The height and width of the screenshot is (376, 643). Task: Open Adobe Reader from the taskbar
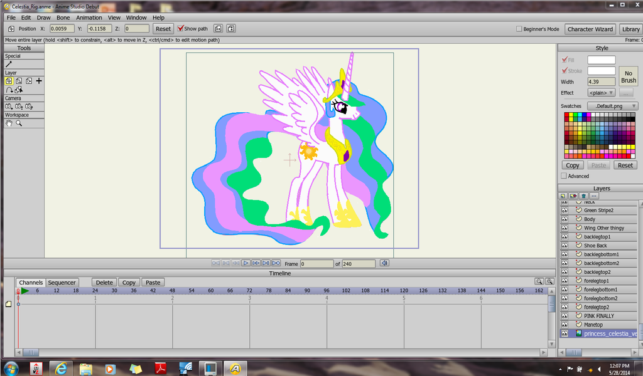click(160, 368)
